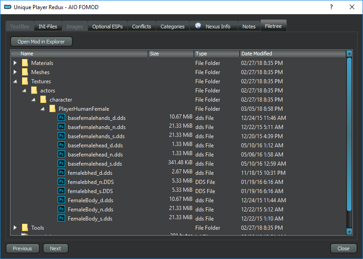
Task: Select the Filetree tab
Action: coord(274,26)
